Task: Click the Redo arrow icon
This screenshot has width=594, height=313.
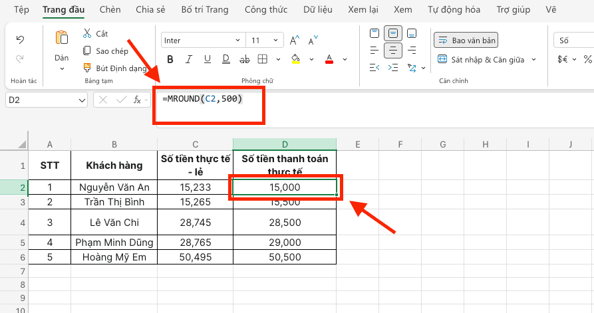Action: tap(20, 58)
